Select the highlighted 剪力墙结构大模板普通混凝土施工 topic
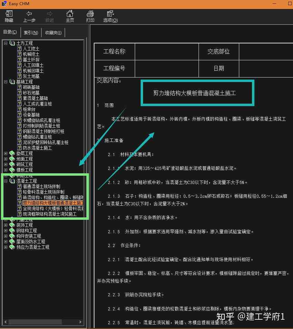Viewport: 293px width, 329px height. [53, 203]
